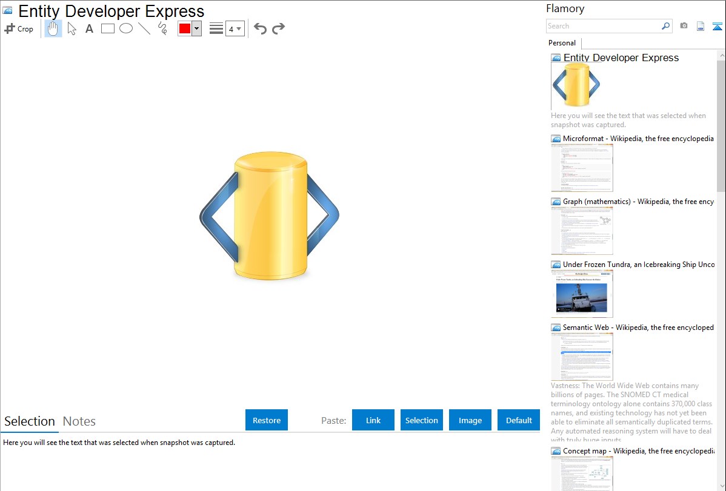The image size is (726, 491).
Task: Click the Default paste button
Action: [519, 420]
